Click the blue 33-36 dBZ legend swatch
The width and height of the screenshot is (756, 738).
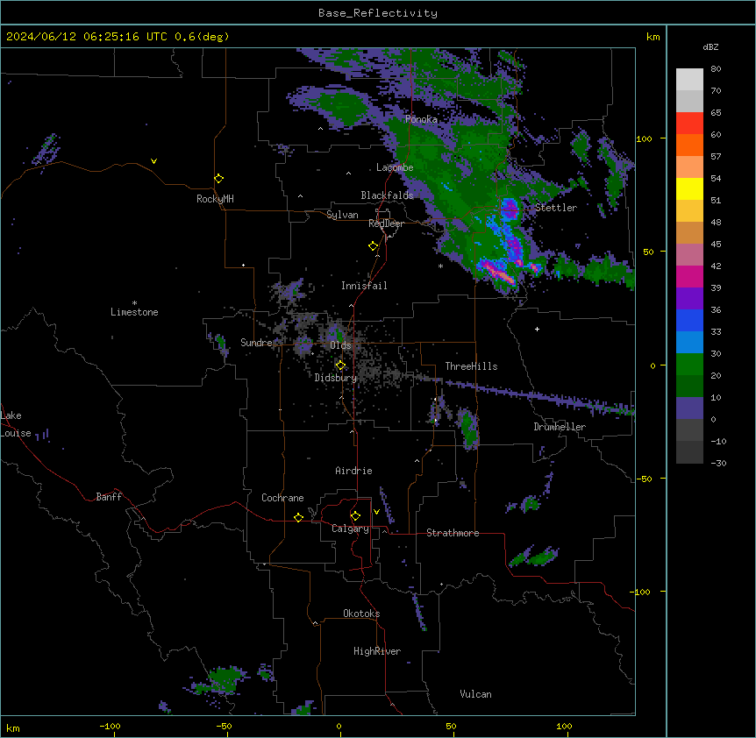point(689,320)
